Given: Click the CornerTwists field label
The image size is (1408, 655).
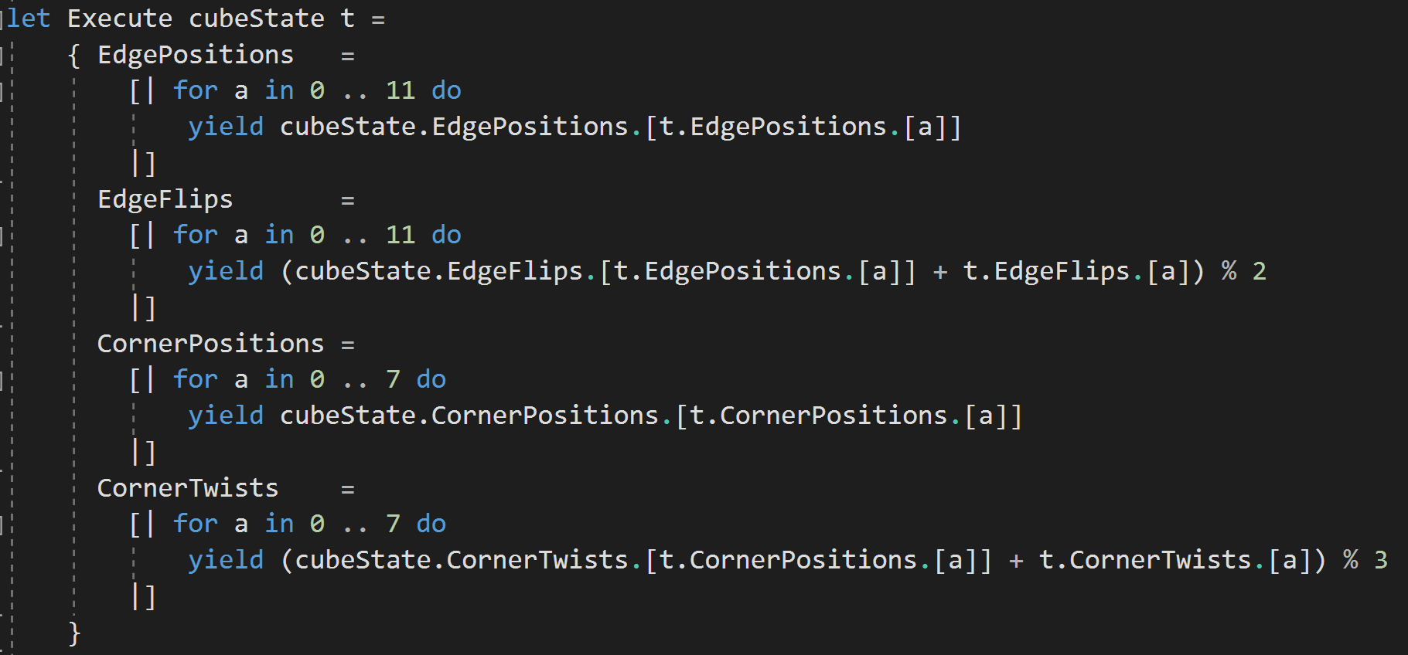Looking at the screenshot, I should tap(188, 488).
